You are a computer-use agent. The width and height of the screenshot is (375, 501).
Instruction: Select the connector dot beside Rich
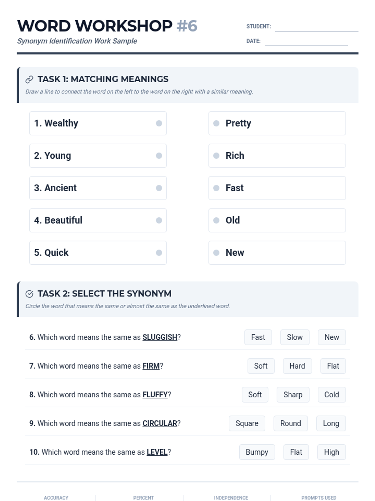pos(216,156)
